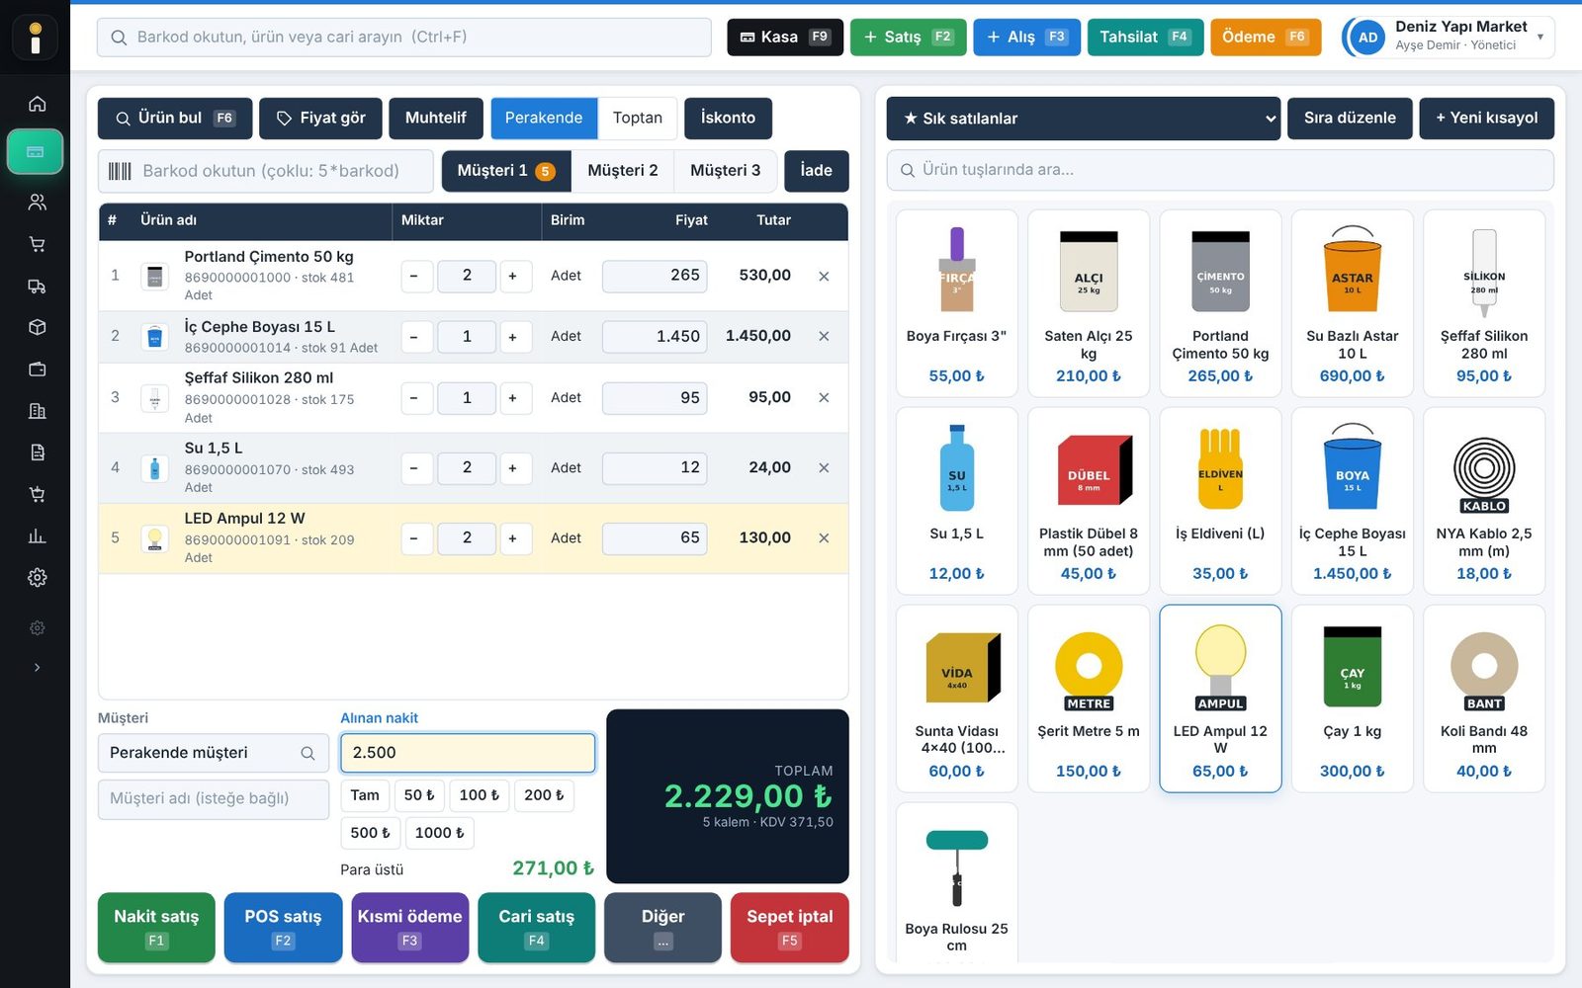Open the Sıra düzenle button
The width and height of the screenshot is (1582, 988).
coord(1350,119)
